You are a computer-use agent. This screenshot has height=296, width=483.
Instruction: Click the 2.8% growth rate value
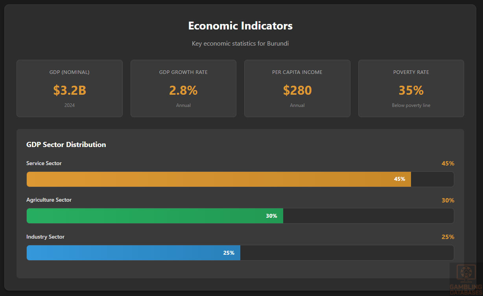point(183,90)
